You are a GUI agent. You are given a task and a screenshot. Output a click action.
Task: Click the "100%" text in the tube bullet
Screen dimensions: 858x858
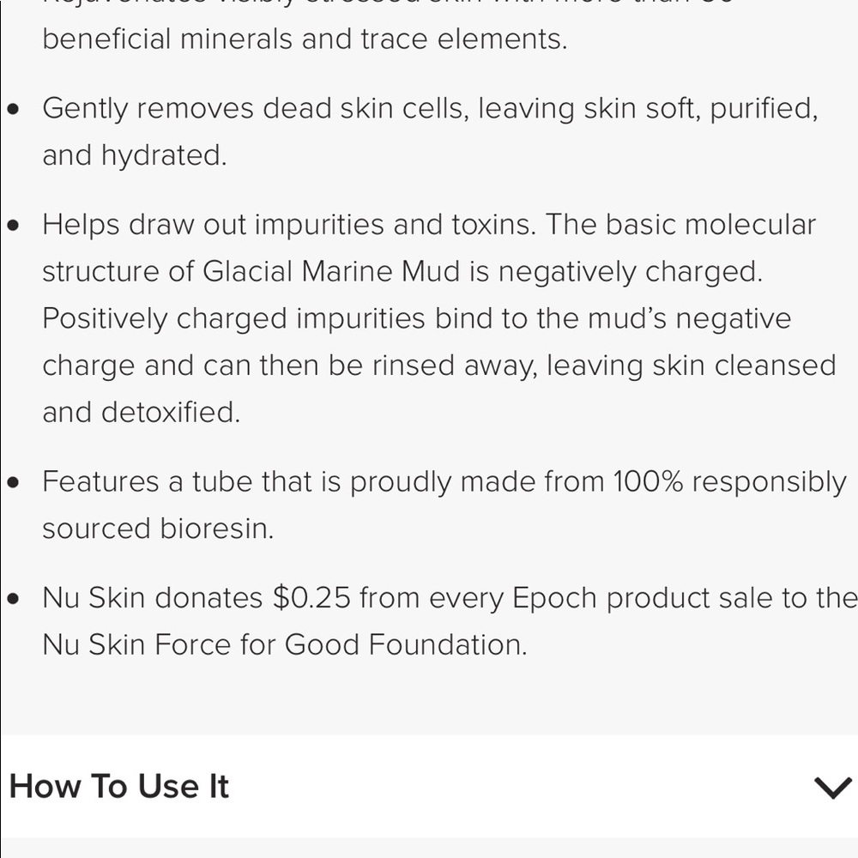tap(648, 482)
